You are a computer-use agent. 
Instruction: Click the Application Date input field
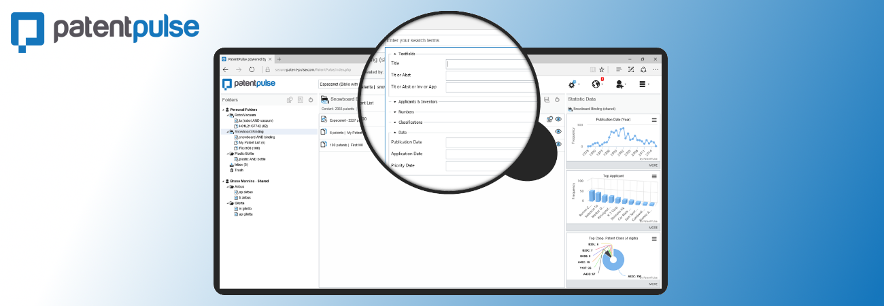[x=488, y=154]
